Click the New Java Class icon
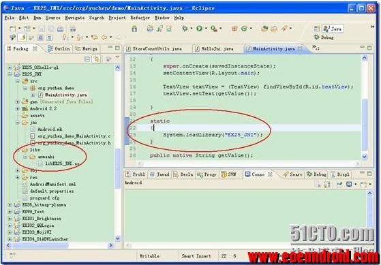The height and width of the screenshot is (265, 381). click(x=244, y=29)
